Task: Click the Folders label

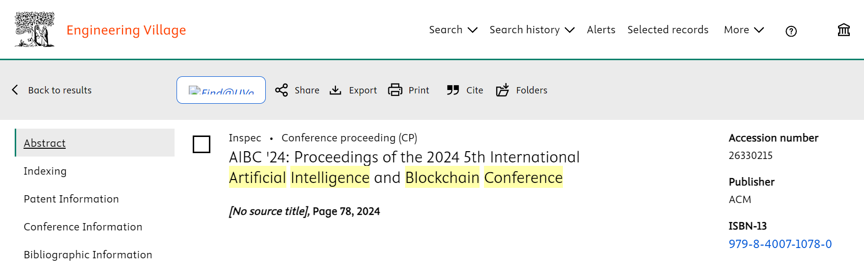Action: point(532,90)
